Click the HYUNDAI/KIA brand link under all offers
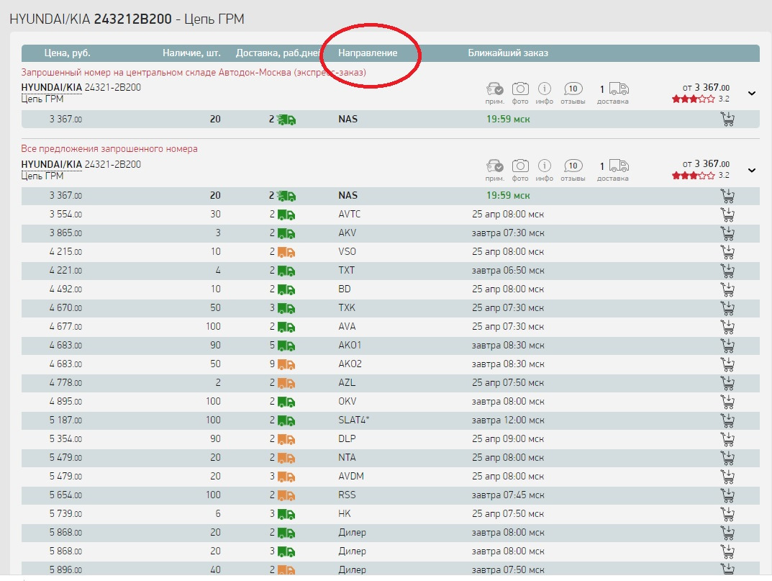This screenshot has width=772, height=581. click(x=52, y=165)
